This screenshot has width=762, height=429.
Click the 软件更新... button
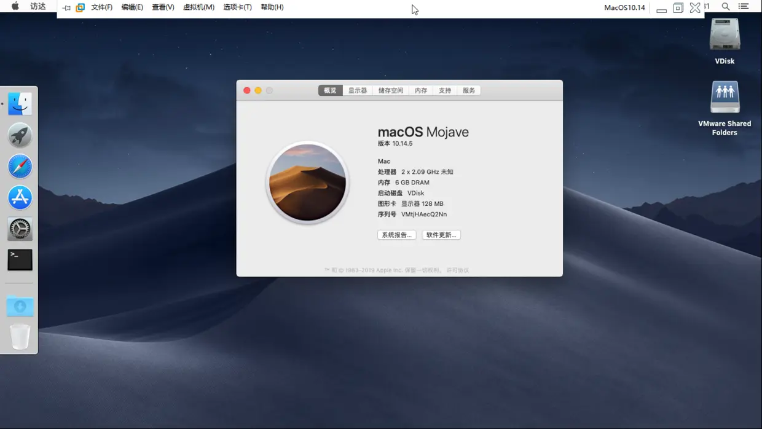441,235
